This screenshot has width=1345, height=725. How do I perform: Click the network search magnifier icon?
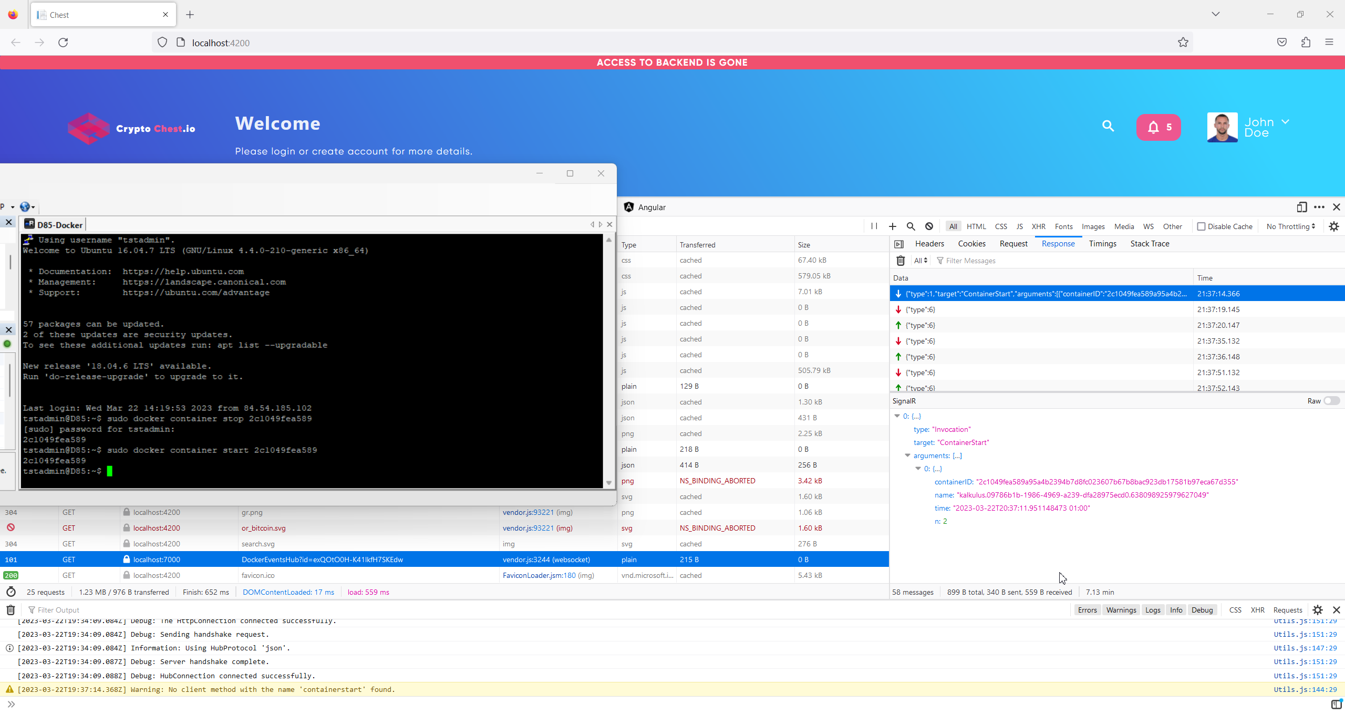911,226
